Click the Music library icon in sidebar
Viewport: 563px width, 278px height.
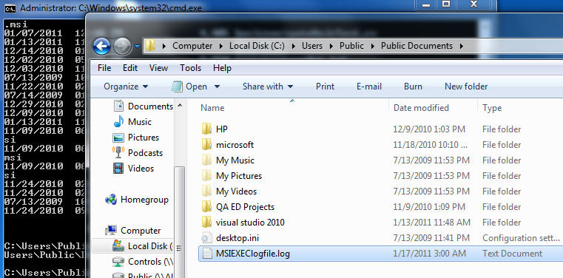click(x=118, y=122)
